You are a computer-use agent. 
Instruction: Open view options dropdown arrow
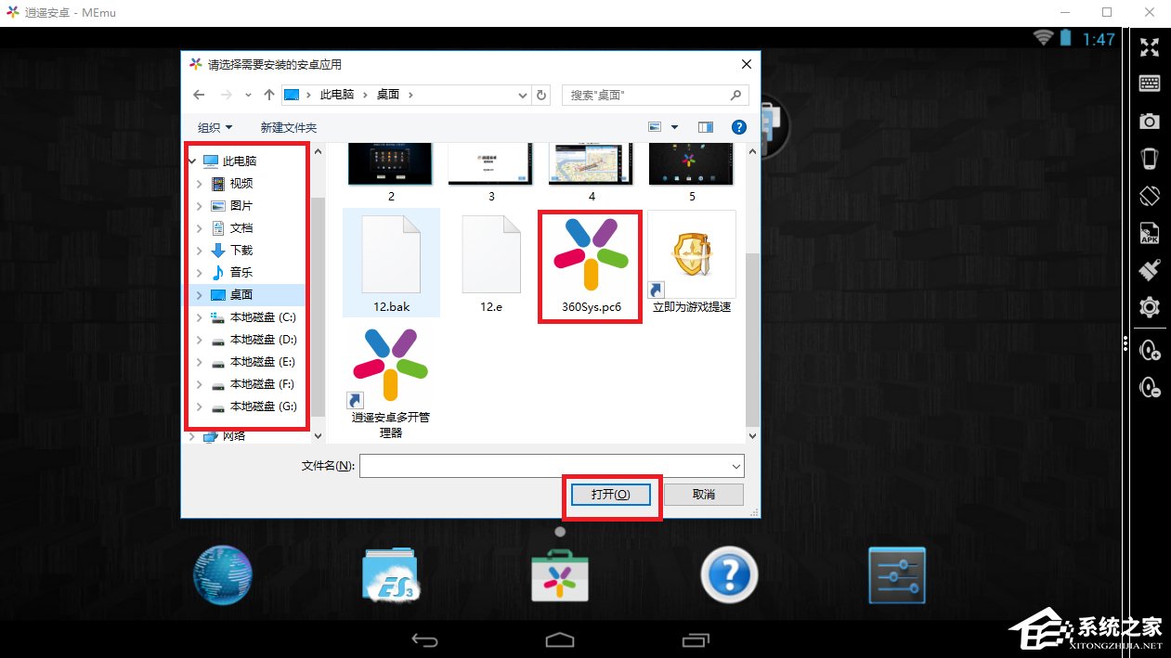point(675,127)
